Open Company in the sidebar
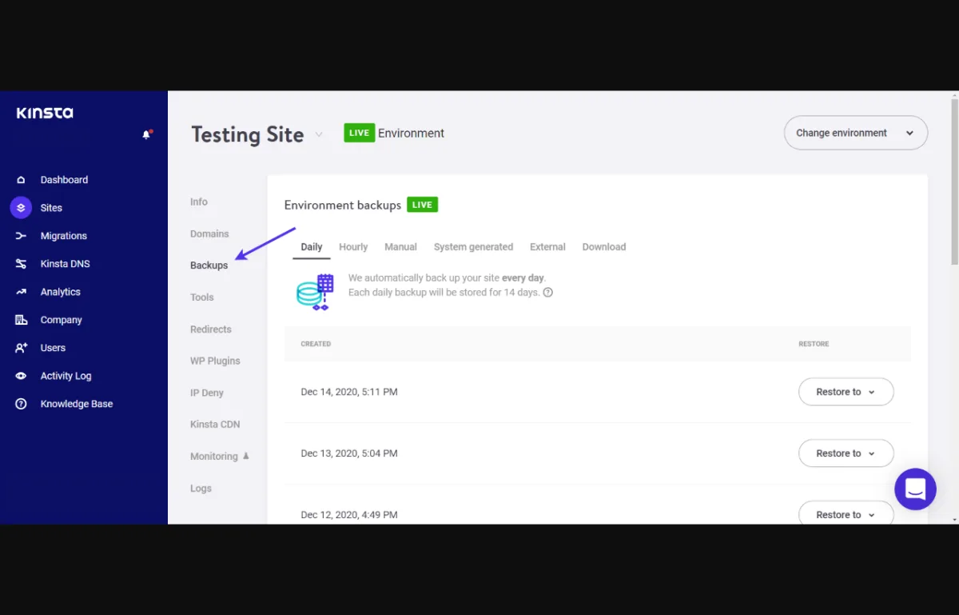The height and width of the screenshot is (615, 959). tap(62, 320)
